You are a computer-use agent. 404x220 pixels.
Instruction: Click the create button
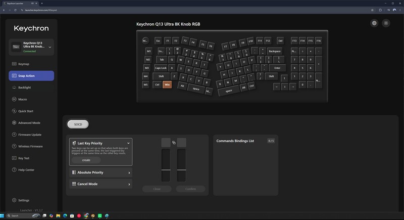(x=86, y=160)
